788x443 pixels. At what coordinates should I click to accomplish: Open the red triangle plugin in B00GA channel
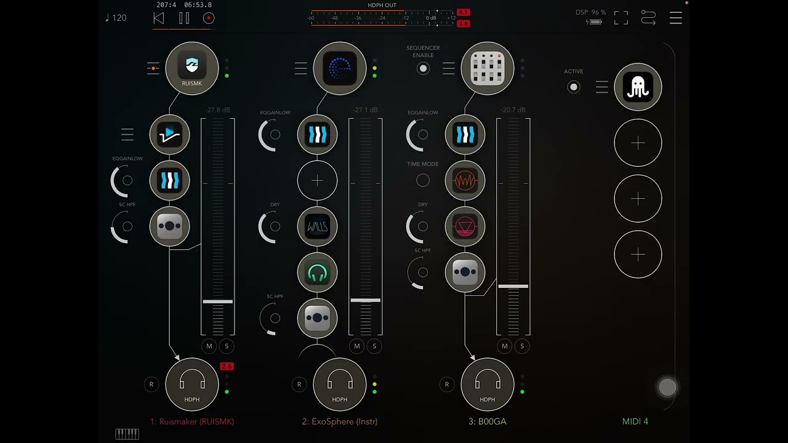(465, 226)
